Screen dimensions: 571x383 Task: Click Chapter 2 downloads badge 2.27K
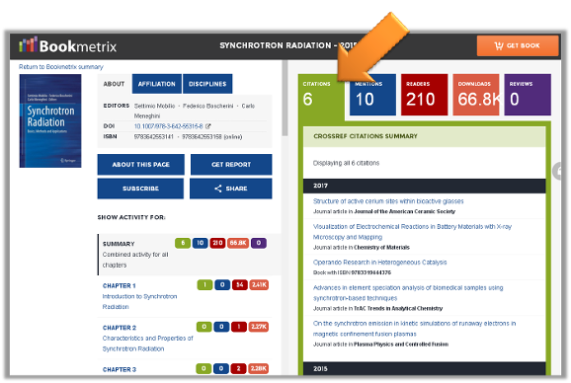point(259,327)
